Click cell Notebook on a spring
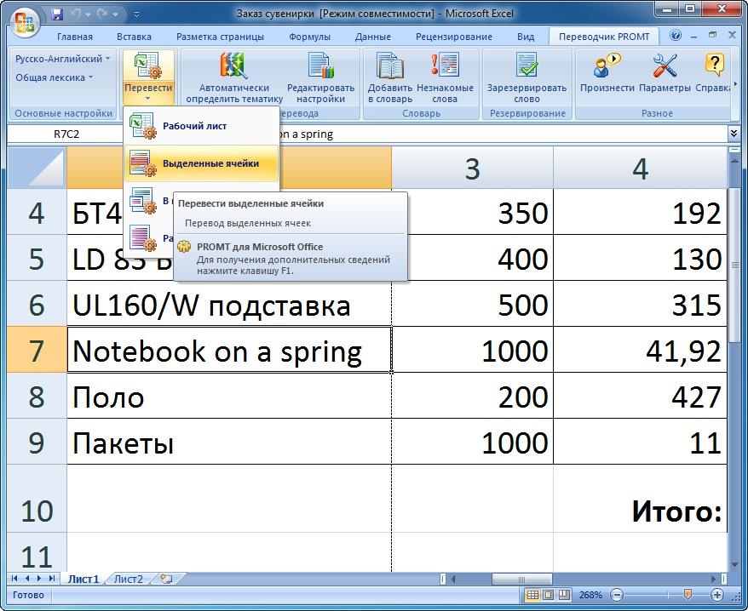The width and height of the screenshot is (748, 611). tap(229, 350)
